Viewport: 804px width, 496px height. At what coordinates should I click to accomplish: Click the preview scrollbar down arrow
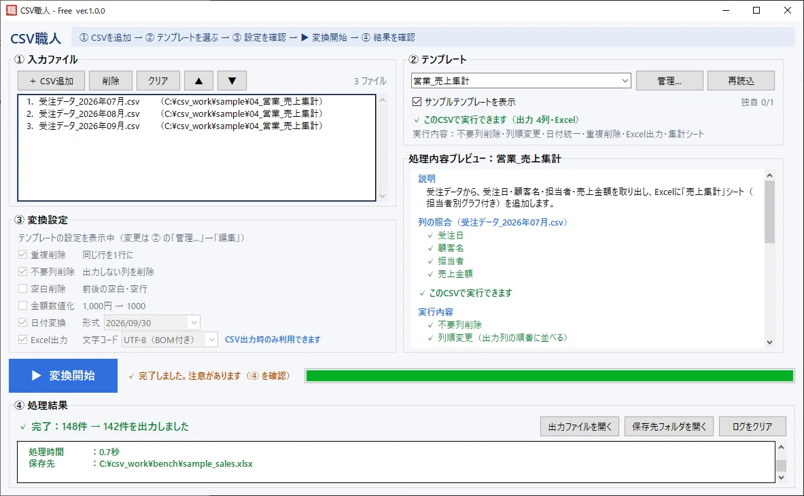point(769,342)
